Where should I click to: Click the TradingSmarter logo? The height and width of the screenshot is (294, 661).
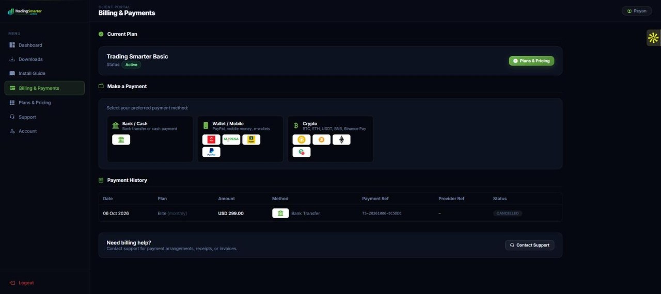[x=25, y=11]
